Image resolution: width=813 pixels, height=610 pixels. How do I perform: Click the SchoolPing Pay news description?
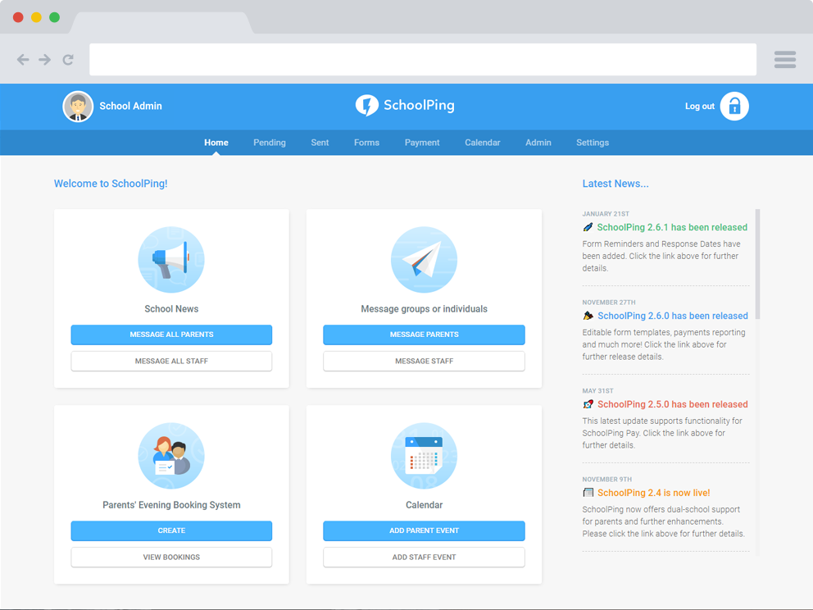(x=662, y=433)
